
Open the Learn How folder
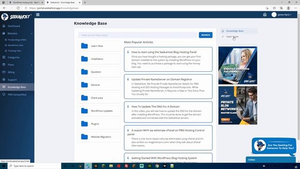(99, 46)
